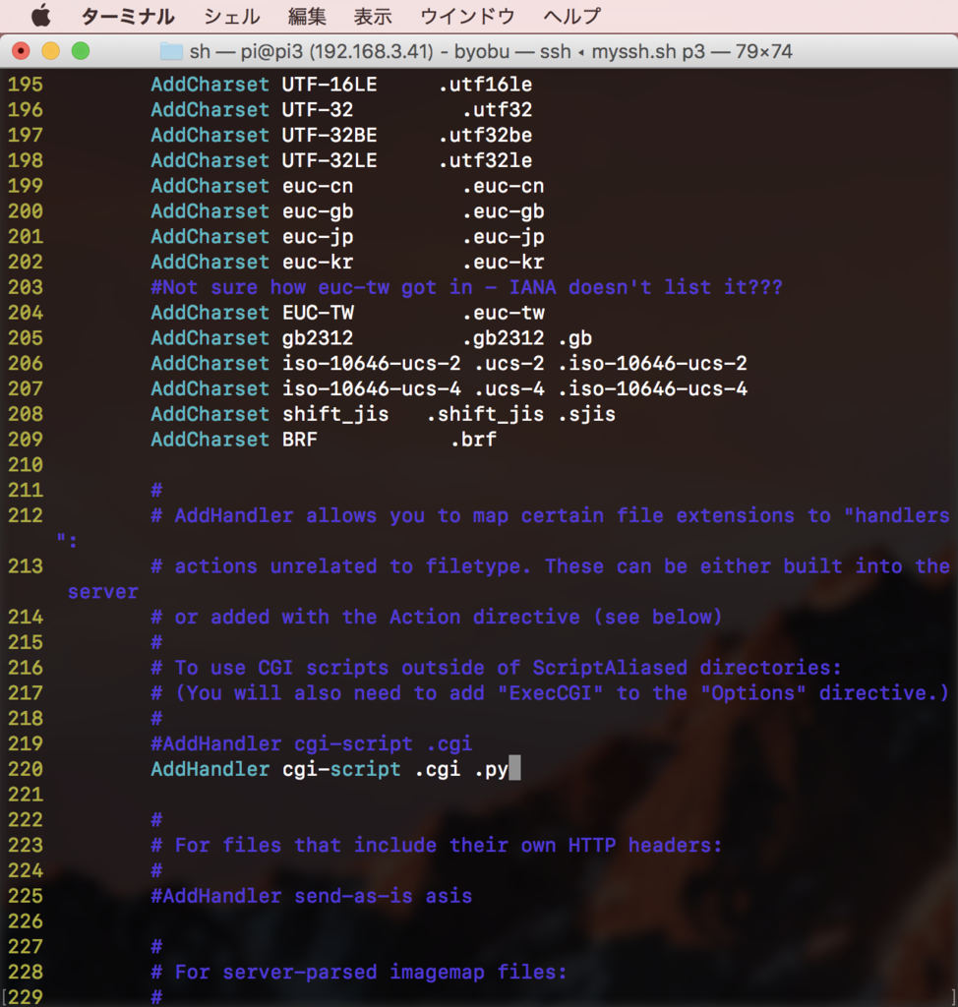Zoom the terminal with the green button
Image resolution: width=958 pixels, height=1007 pixels.
click(x=81, y=51)
